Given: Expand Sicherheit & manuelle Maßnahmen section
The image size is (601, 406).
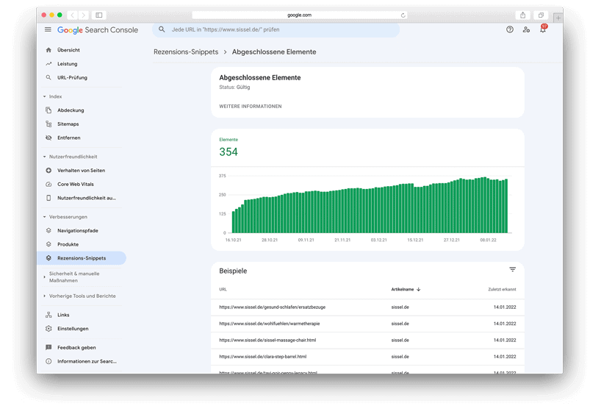Looking at the screenshot, I should coord(45,277).
